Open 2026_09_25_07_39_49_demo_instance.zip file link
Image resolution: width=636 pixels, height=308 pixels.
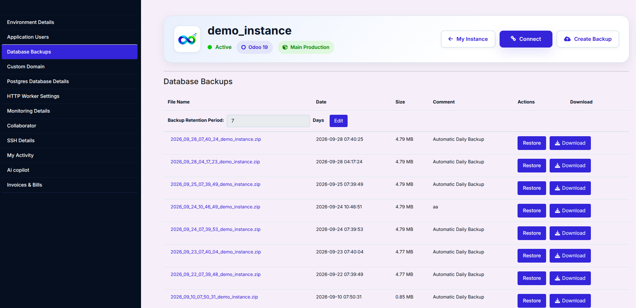215,184
